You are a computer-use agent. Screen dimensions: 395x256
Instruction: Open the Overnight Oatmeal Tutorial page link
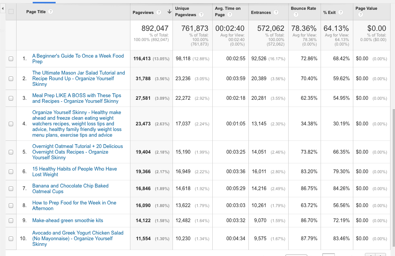(x=77, y=152)
